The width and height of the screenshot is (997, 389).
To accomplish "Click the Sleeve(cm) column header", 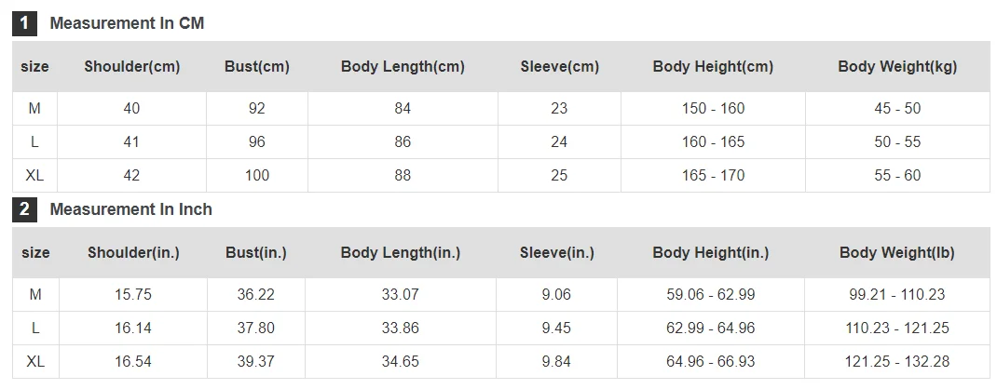I will pos(560,67).
